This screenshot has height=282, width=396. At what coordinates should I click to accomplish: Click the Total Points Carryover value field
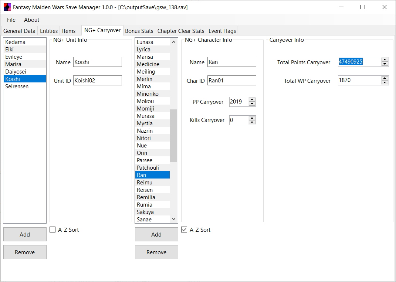point(360,62)
